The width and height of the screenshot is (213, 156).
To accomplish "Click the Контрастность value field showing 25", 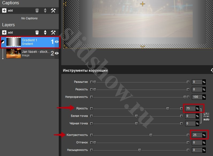I will click(x=197, y=135).
